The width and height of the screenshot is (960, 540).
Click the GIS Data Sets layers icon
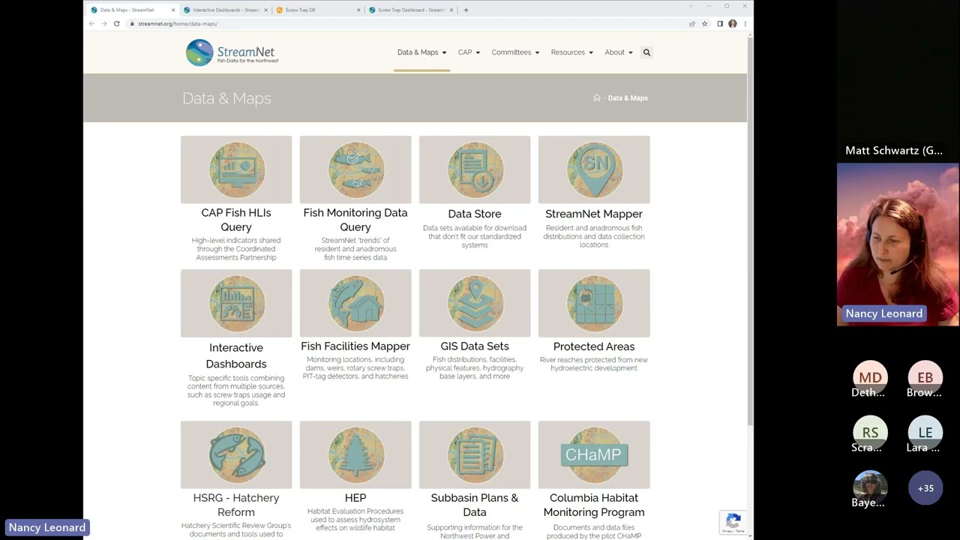click(x=475, y=303)
